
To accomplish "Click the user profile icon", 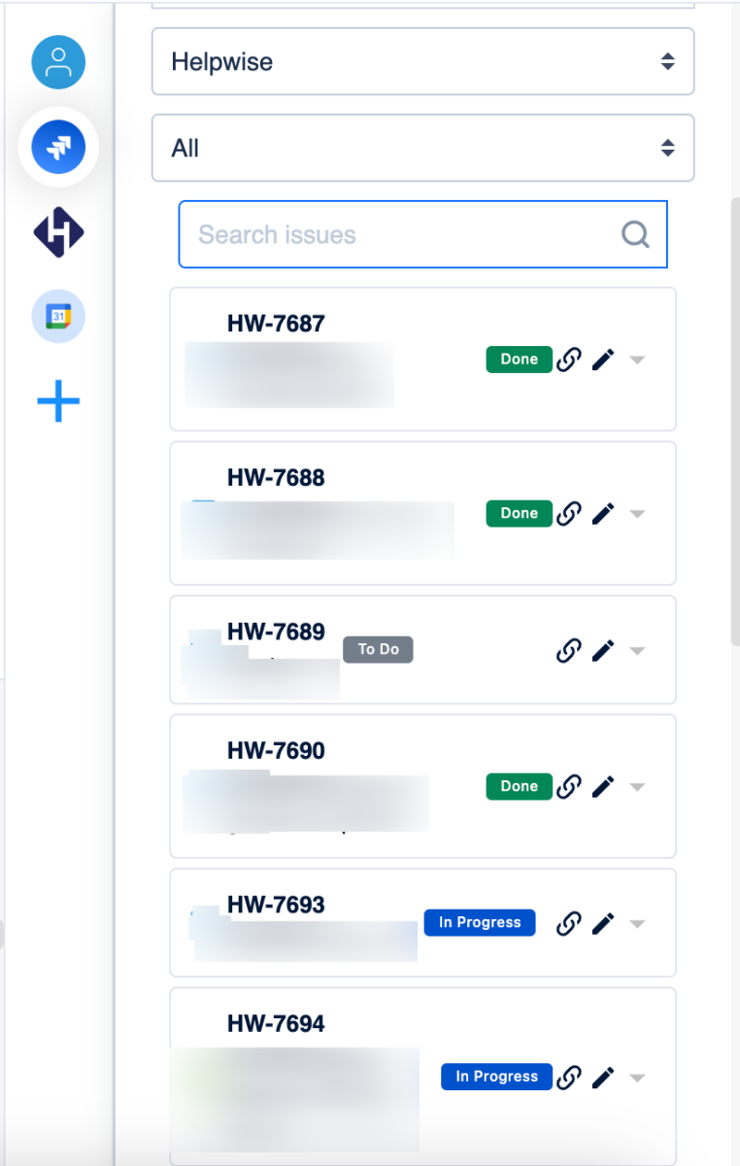I will [x=58, y=62].
